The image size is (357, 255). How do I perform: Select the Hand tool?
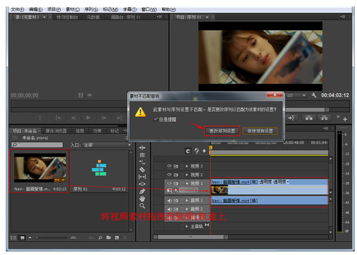pos(142,199)
